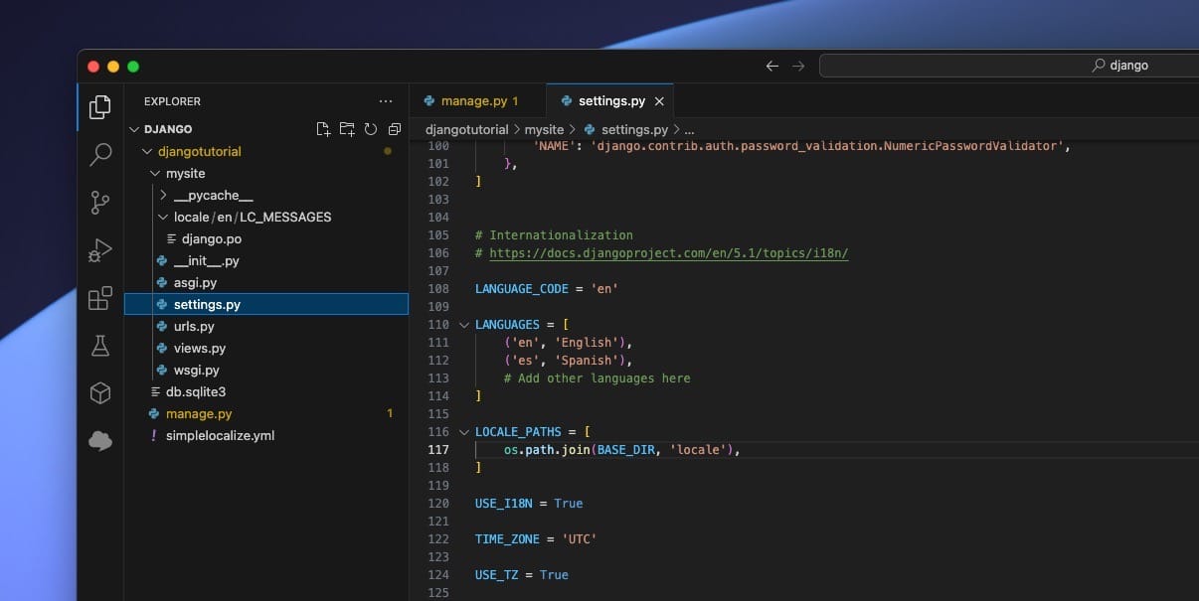Go back using the navigation arrow
This screenshot has height=601, width=1199.
click(772, 66)
